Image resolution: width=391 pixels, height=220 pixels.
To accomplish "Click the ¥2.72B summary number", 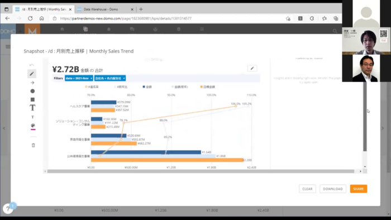I will coord(65,69).
